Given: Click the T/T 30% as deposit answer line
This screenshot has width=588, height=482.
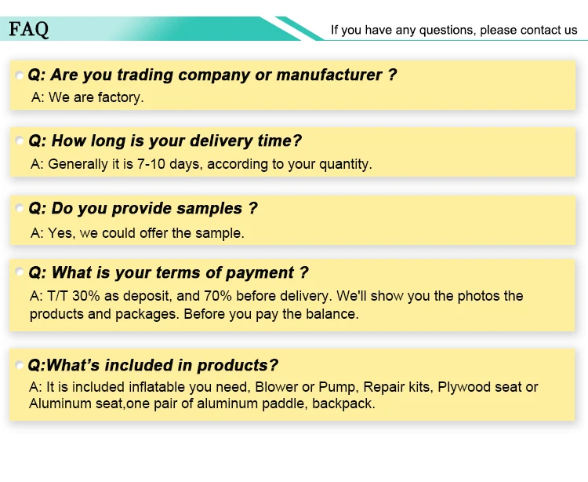Looking at the screenshot, I should (x=277, y=296).
